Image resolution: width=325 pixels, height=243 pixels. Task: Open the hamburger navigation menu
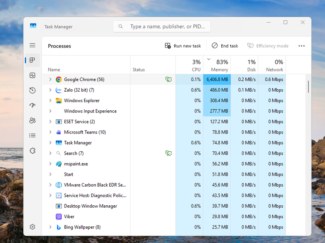pyautogui.click(x=32, y=45)
